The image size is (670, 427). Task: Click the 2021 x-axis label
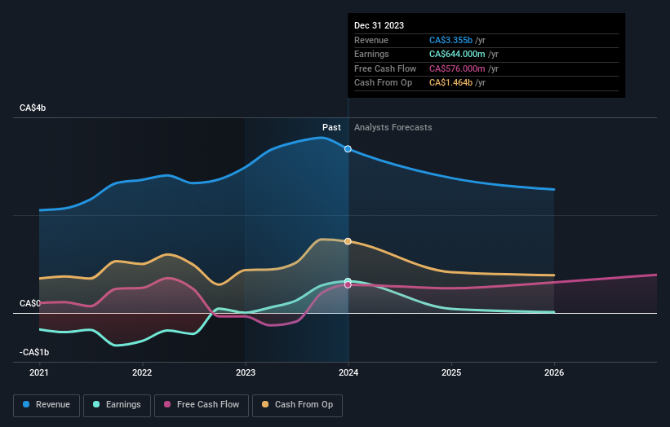click(x=39, y=372)
